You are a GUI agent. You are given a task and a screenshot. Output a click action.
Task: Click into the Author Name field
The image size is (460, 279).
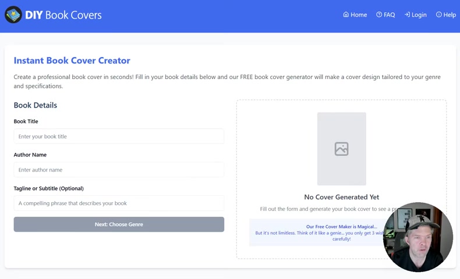pos(119,170)
